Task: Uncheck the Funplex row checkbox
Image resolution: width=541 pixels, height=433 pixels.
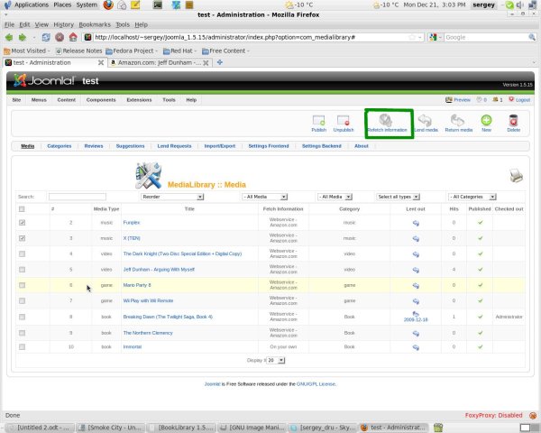Action: pyautogui.click(x=22, y=223)
